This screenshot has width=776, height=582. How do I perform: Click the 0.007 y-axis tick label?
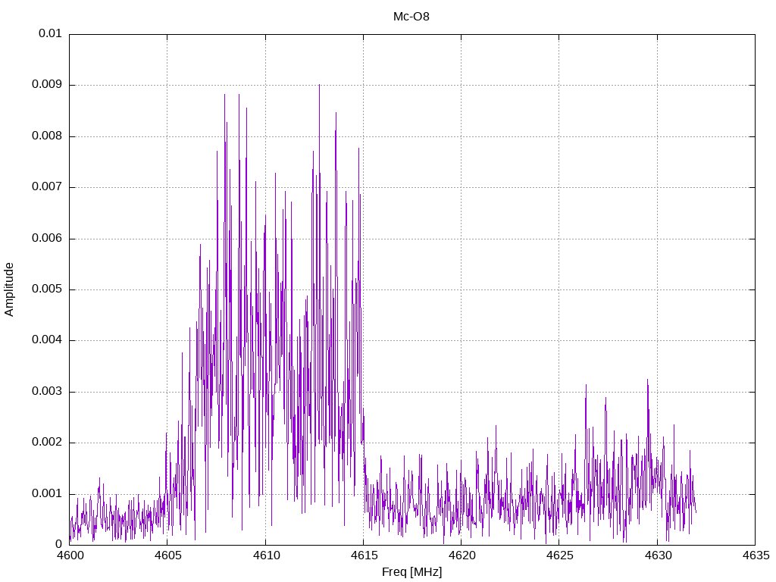[47, 187]
